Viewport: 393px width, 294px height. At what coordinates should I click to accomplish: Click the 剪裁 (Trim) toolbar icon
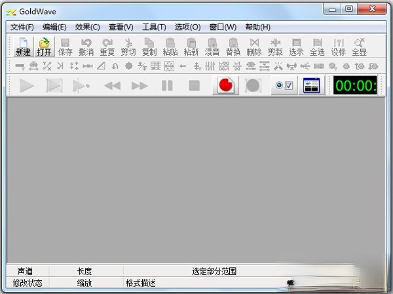275,47
